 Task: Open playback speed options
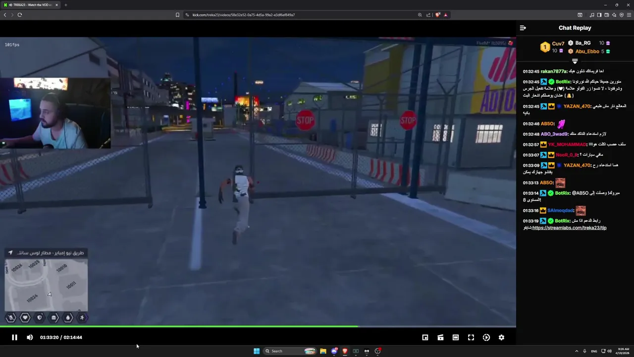pyautogui.click(x=486, y=337)
